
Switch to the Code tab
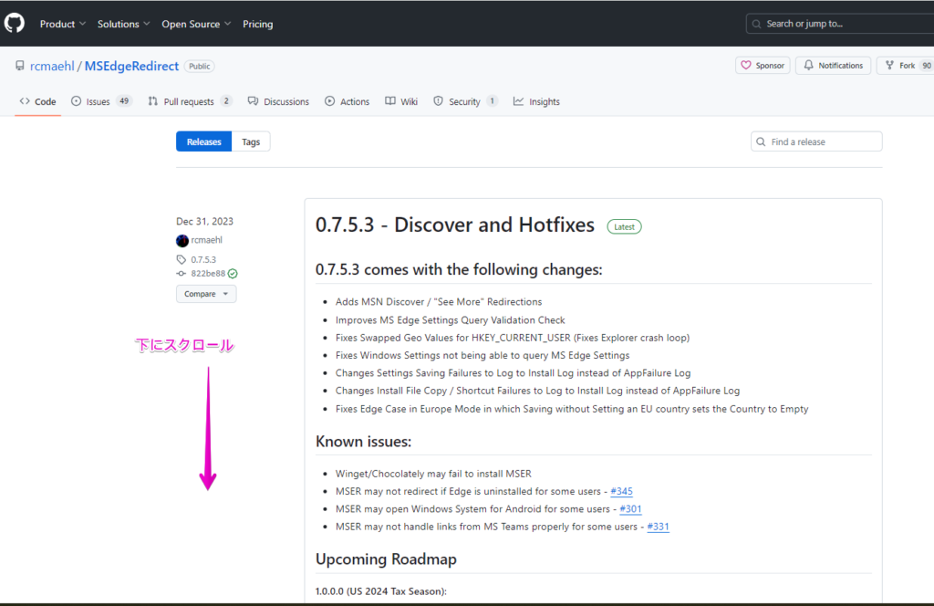pyautogui.click(x=37, y=101)
